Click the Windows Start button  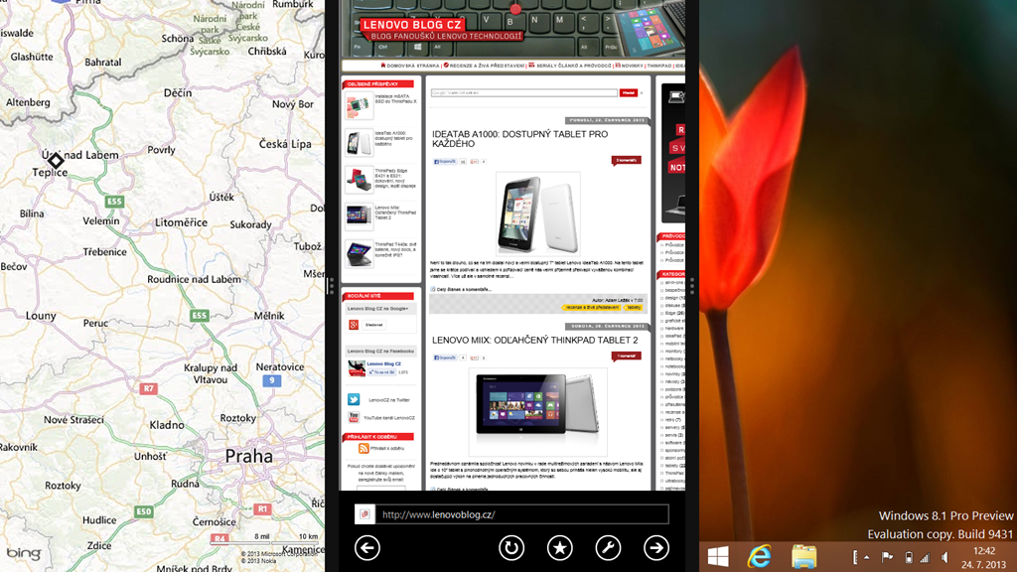[x=718, y=557]
